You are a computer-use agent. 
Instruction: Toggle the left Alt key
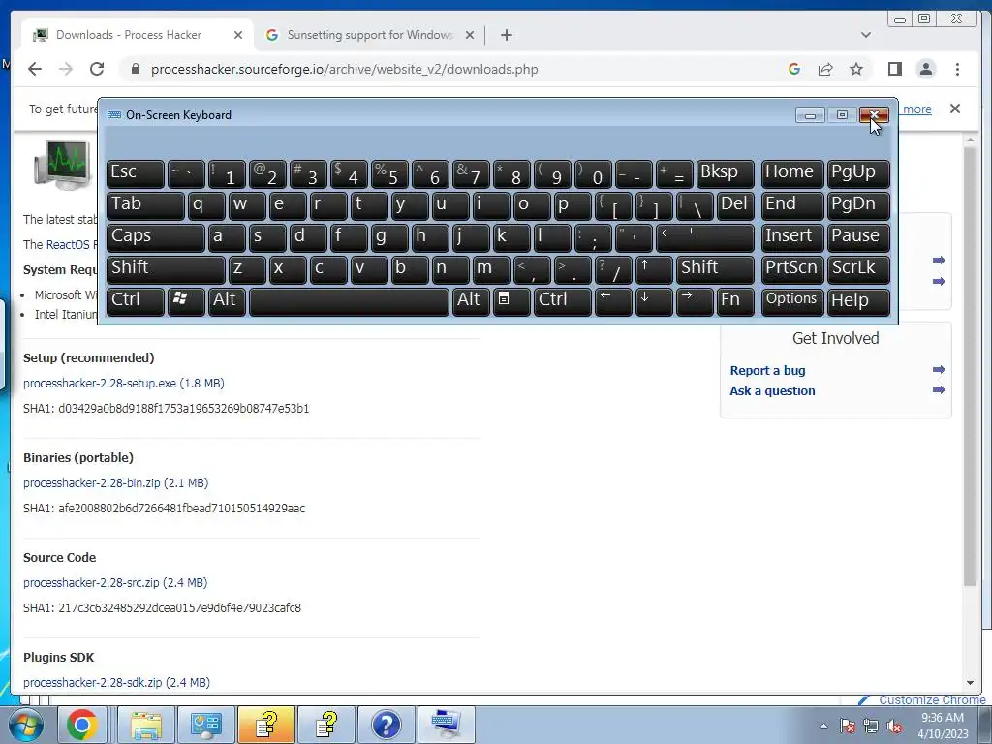pos(227,300)
